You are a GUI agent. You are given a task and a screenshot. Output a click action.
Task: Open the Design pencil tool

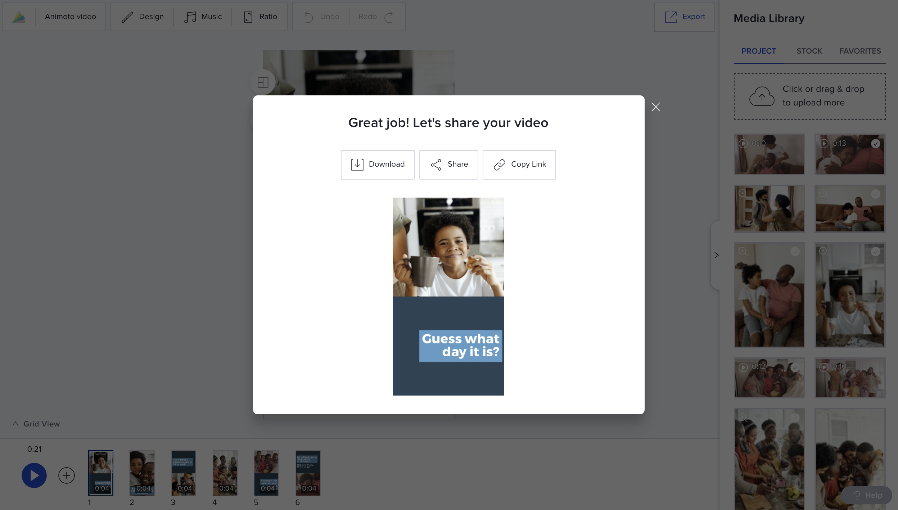143,17
